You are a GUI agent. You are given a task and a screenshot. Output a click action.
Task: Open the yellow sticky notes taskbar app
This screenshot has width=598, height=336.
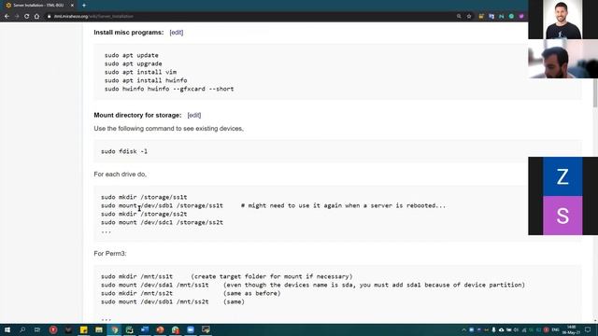pyautogui.click(x=83, y=329)
